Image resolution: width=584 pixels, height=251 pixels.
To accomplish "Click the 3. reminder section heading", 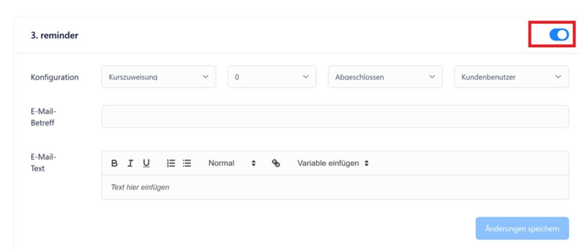I will tap(54, 35).
